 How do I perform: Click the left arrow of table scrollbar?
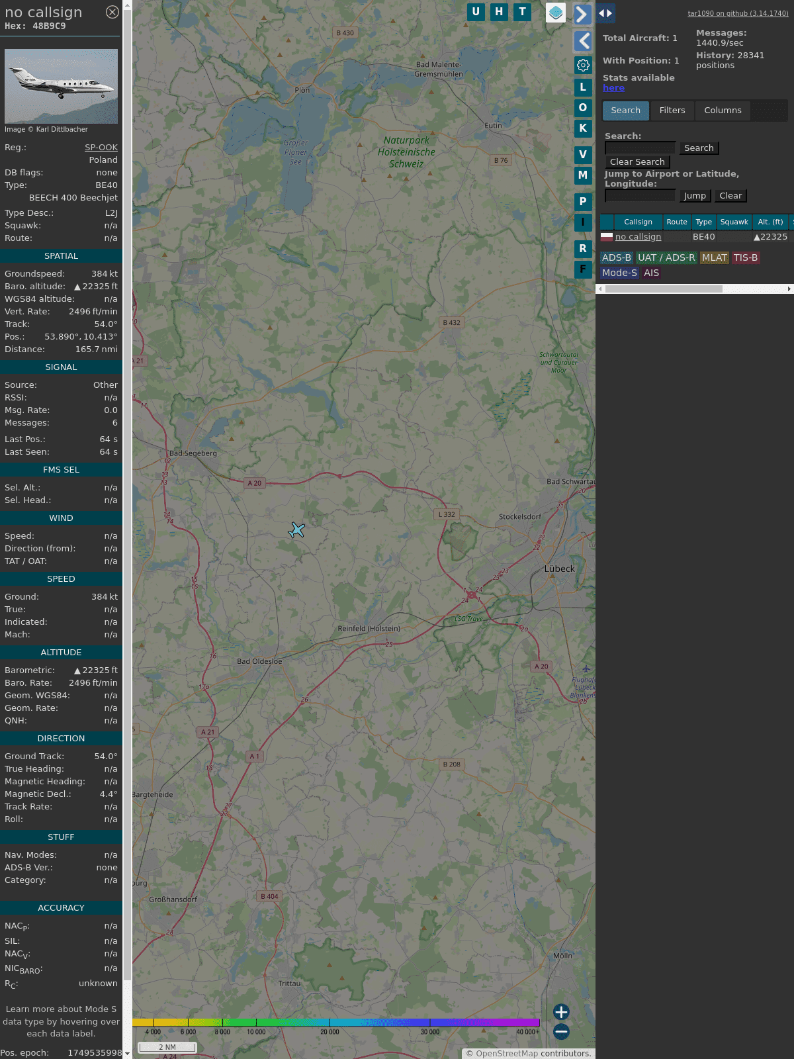[x=600, y=289]
